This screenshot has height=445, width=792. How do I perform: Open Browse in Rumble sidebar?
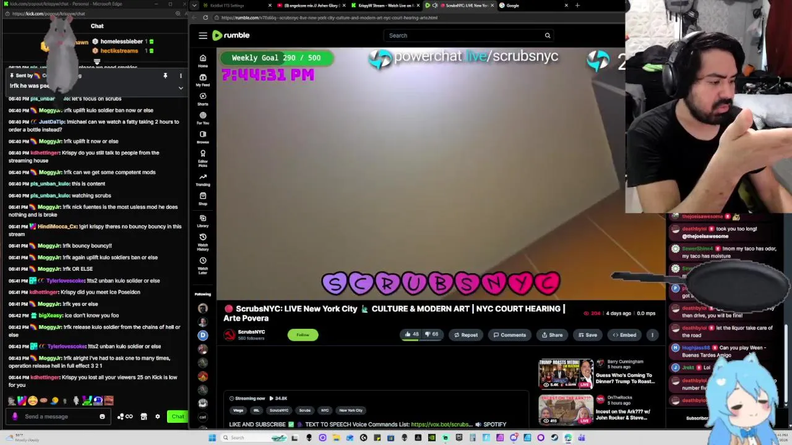tap(202, 137)
